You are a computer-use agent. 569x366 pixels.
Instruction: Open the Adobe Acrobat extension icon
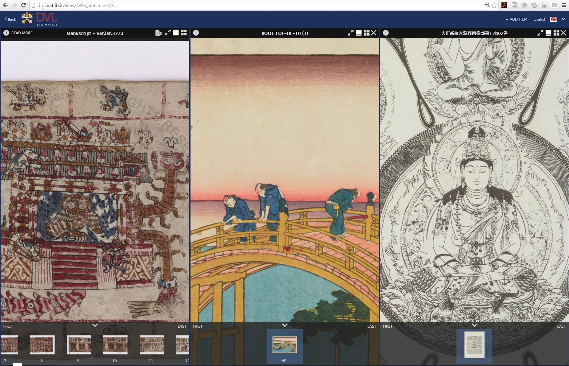504,5
